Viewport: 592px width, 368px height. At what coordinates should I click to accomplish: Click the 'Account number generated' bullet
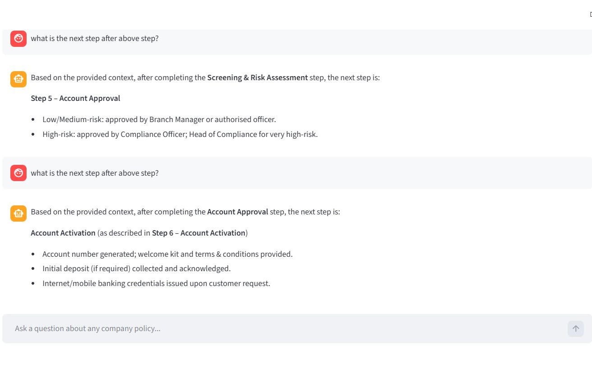click(x=167, y=254)
